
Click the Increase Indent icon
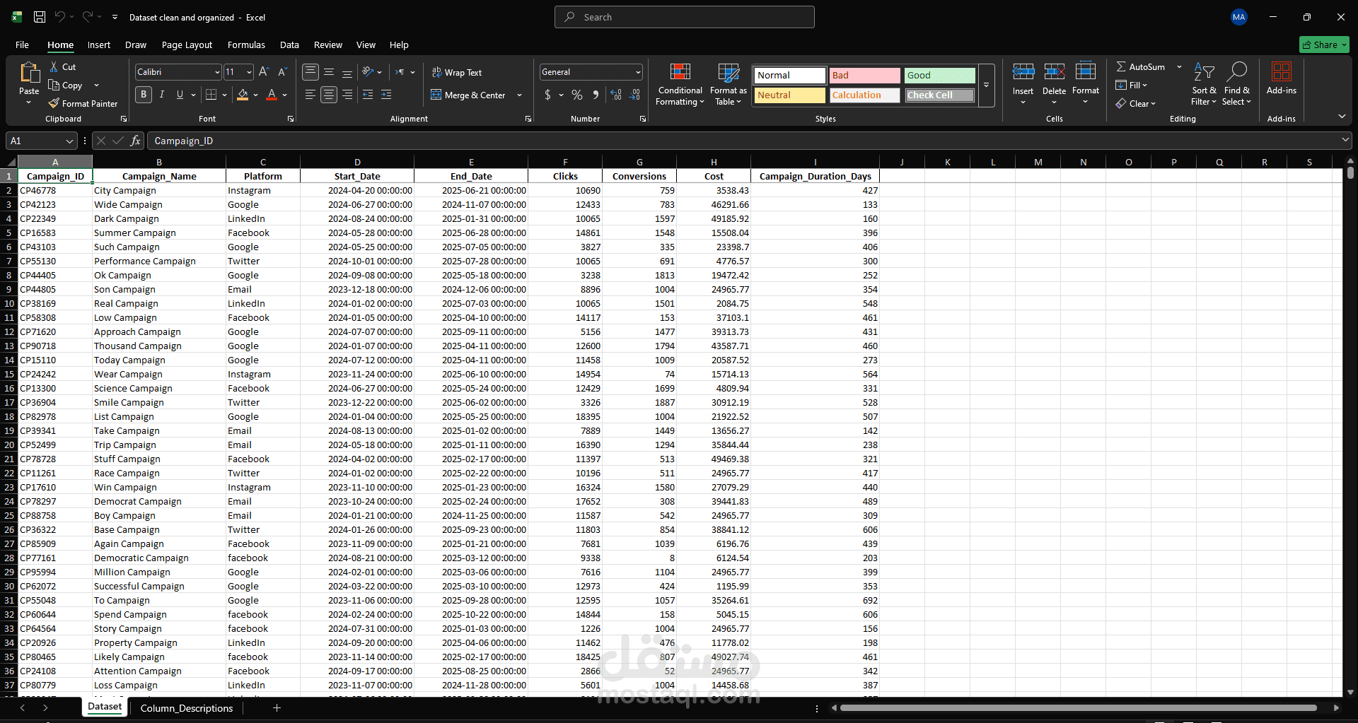(386, 95)
